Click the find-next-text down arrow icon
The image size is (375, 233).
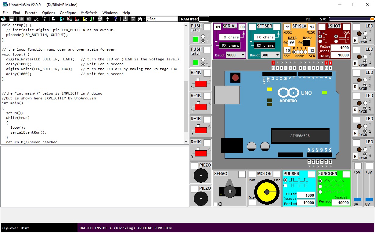point(125,19)
